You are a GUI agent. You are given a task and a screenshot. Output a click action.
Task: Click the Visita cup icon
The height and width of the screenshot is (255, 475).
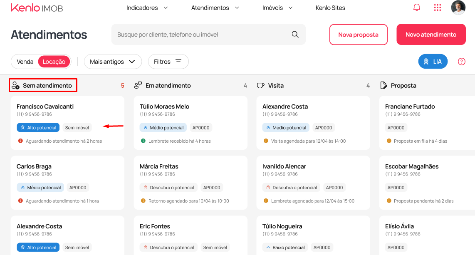point(260,85)
